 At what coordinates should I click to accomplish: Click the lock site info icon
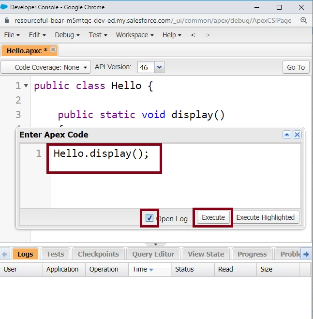7,20
